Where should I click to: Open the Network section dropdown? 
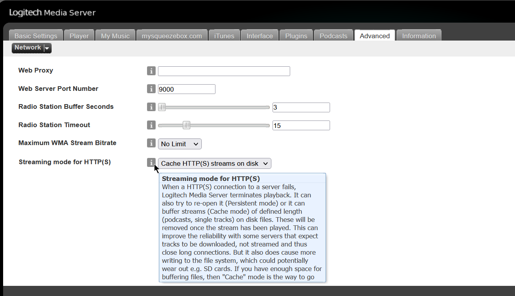click(32, 48)
